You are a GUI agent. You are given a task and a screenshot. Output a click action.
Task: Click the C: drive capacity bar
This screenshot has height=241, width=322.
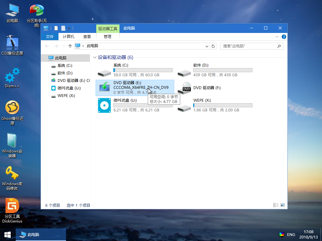pyautogui.click(x=143, y=70)
